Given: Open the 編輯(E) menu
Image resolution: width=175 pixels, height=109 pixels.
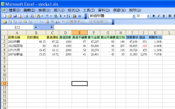Looking at the screenshot, I should (29, 10).
